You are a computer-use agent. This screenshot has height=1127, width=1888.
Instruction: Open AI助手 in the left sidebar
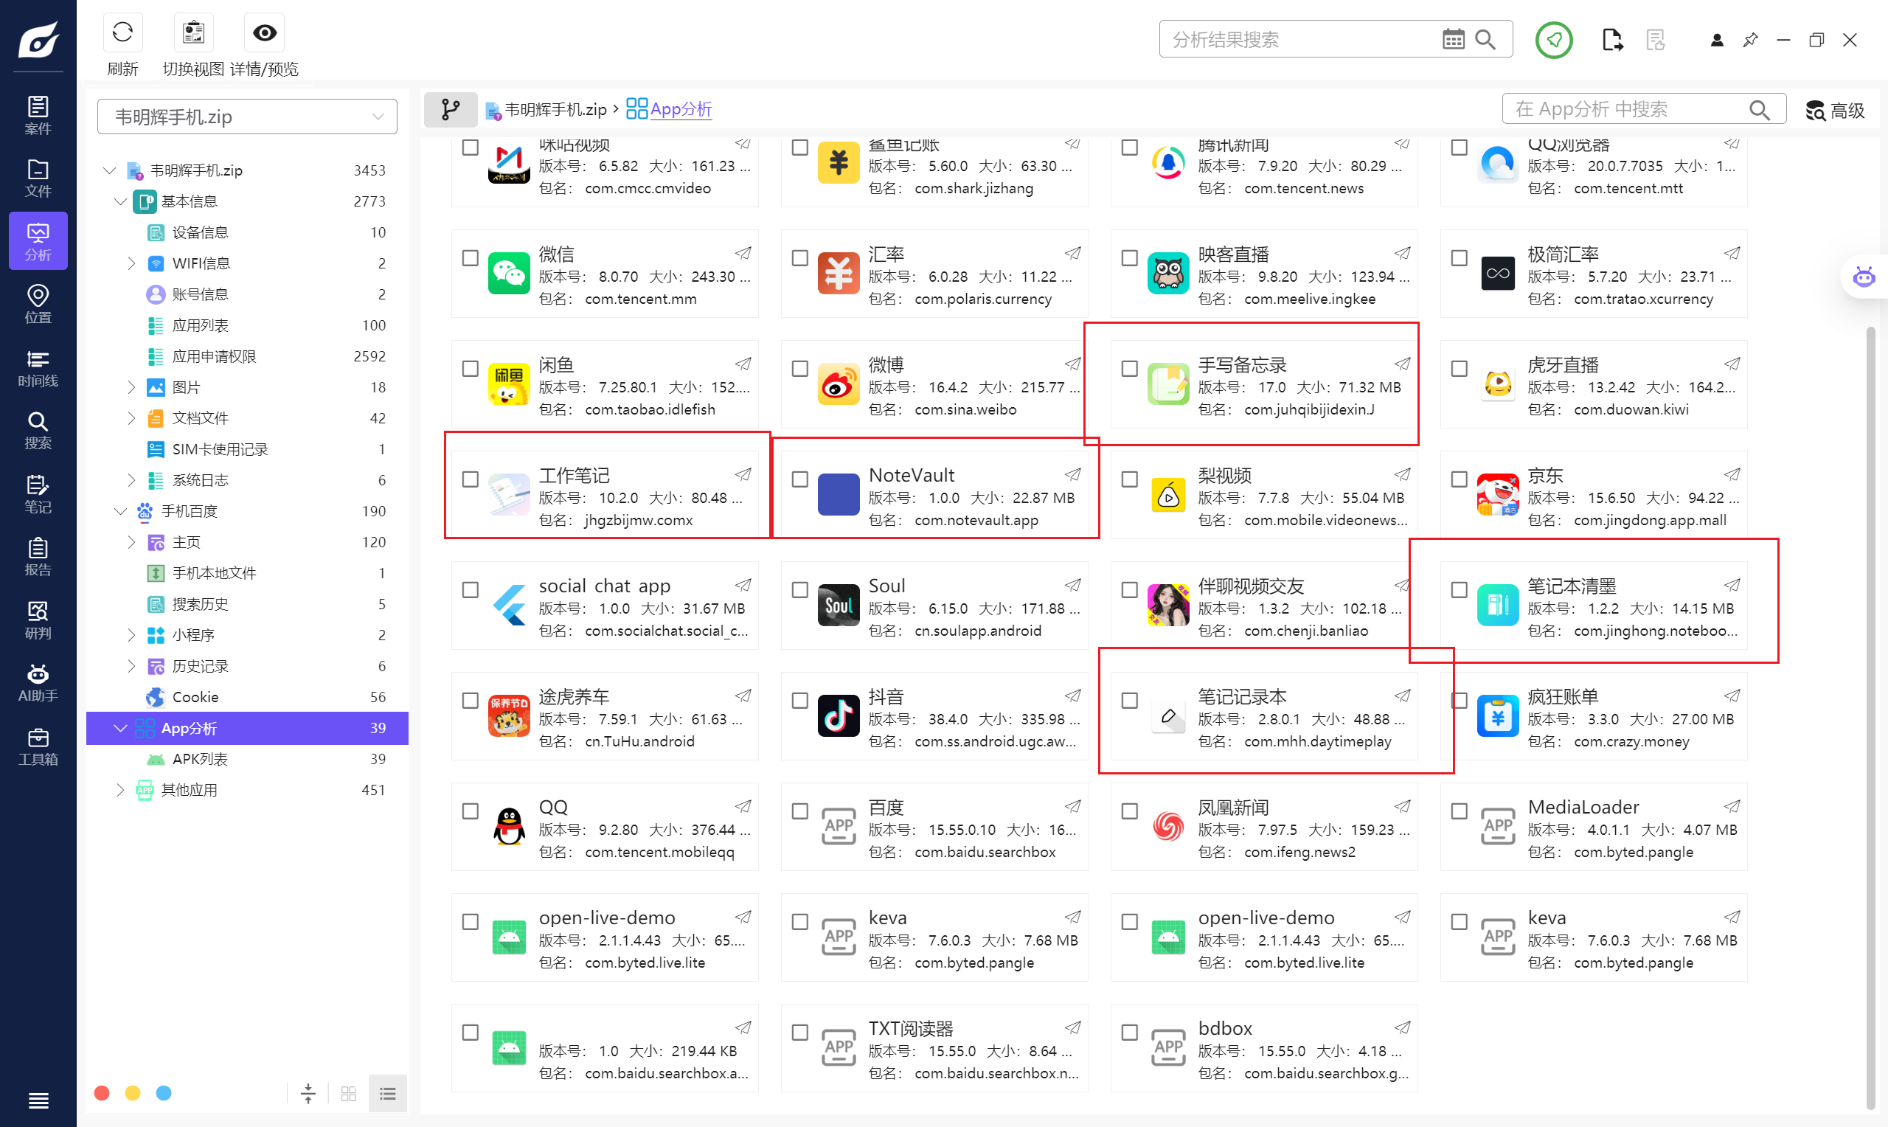click(x=38, y=683)
